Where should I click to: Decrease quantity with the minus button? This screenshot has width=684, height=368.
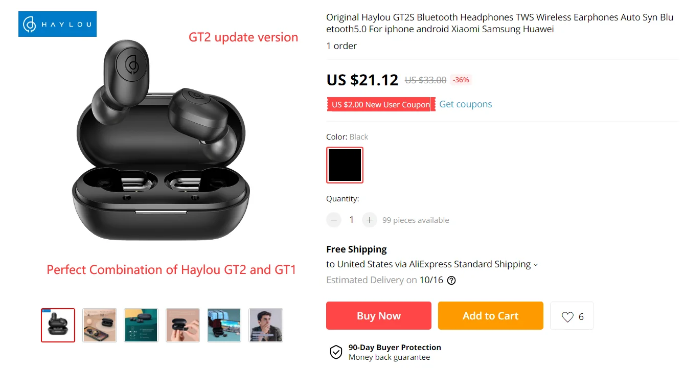tap(334, 220)
